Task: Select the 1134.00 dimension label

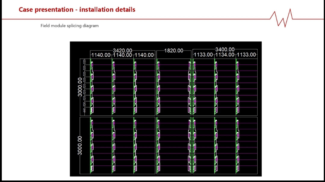Action: tap(225, 55)
